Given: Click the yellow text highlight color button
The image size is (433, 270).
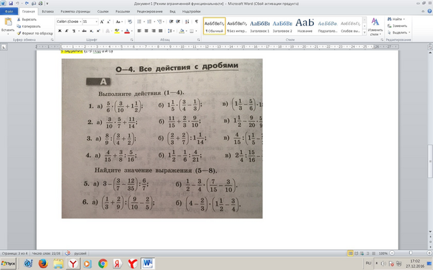Looking at the screenshot, I should point(117,31).
